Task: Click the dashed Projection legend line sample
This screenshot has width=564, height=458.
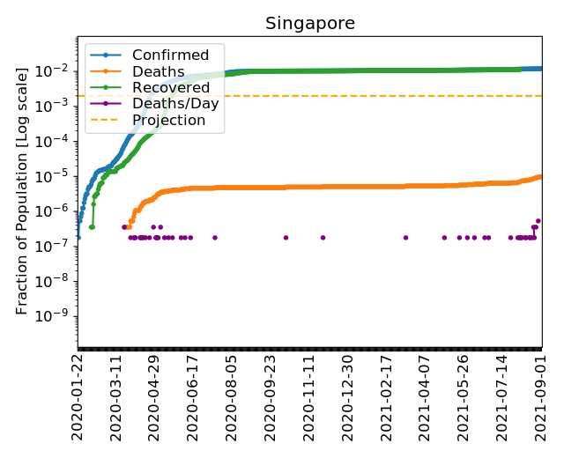Action: pyautogui.click(x=105, y=119)
